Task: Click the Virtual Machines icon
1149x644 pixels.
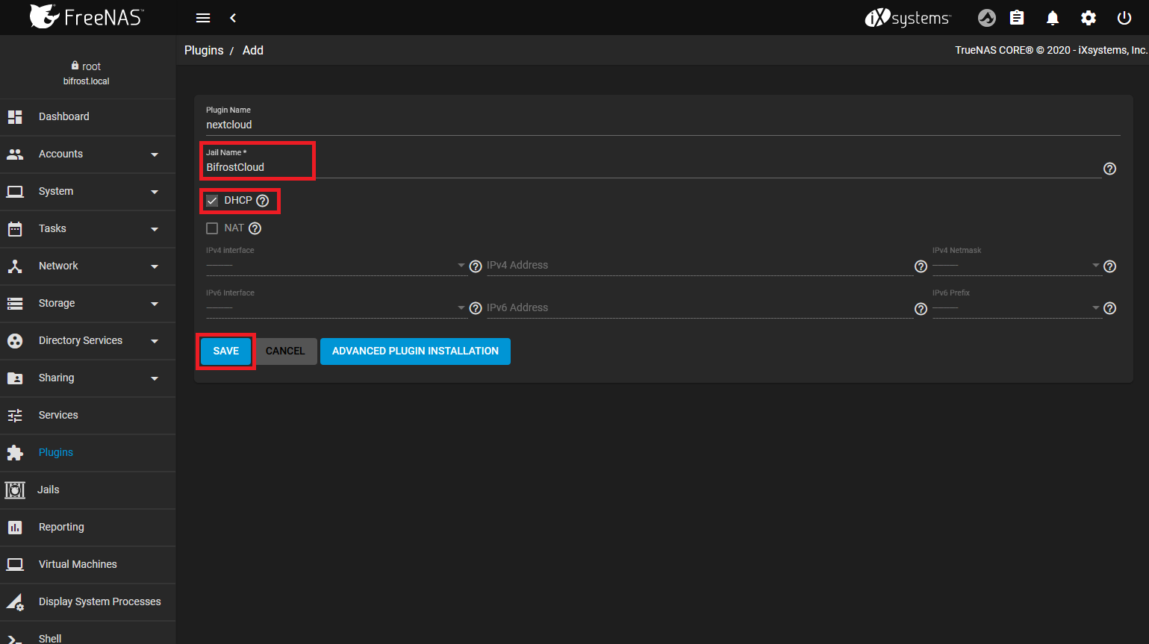Action: (15, 564)
